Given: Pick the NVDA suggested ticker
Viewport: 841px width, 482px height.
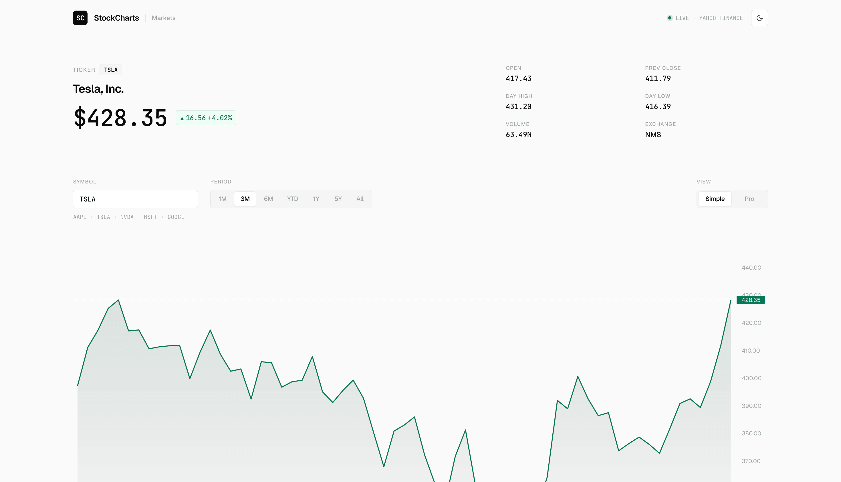Looking at the screenshot, I should point(127,217).
